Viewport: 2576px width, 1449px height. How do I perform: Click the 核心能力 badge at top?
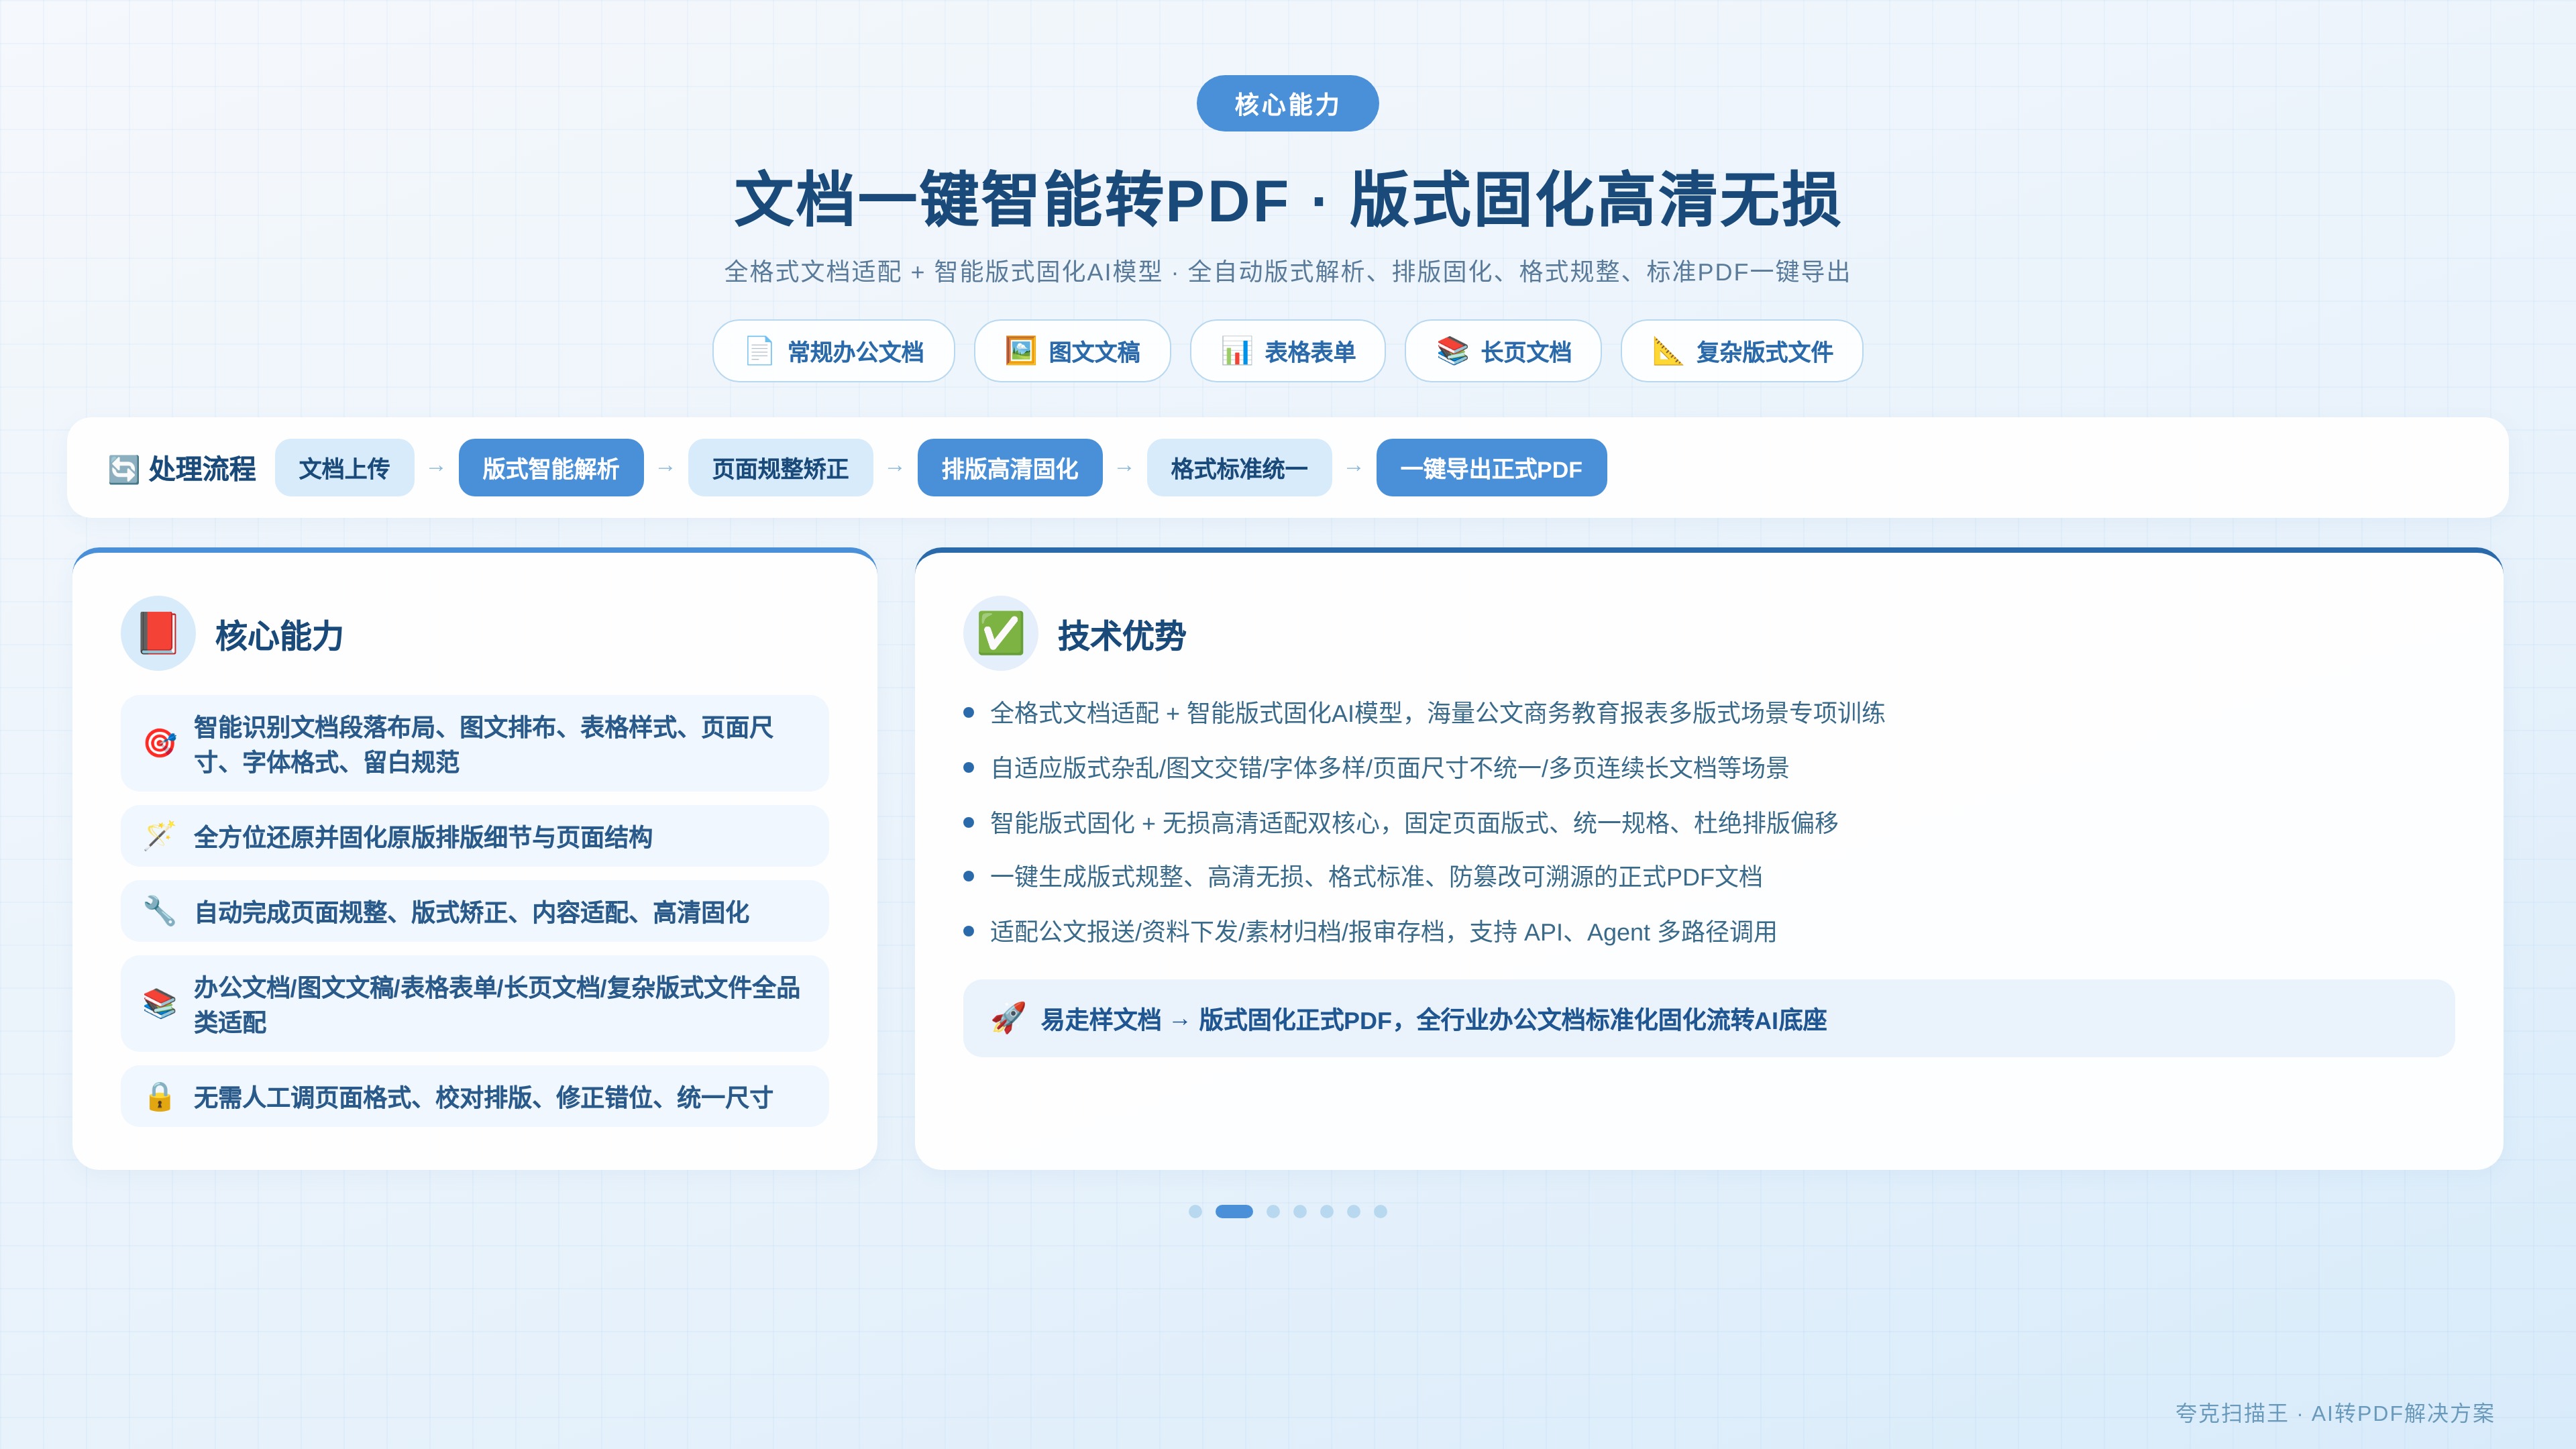tap(1287, 104)
